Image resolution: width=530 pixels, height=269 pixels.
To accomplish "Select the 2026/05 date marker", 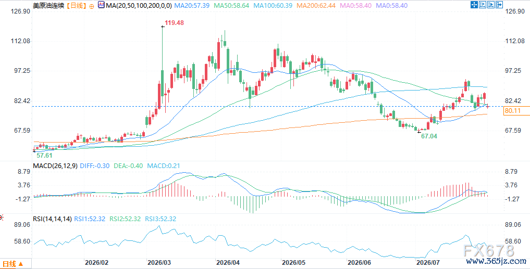I will pyautogui.click(x=295, y=262).
